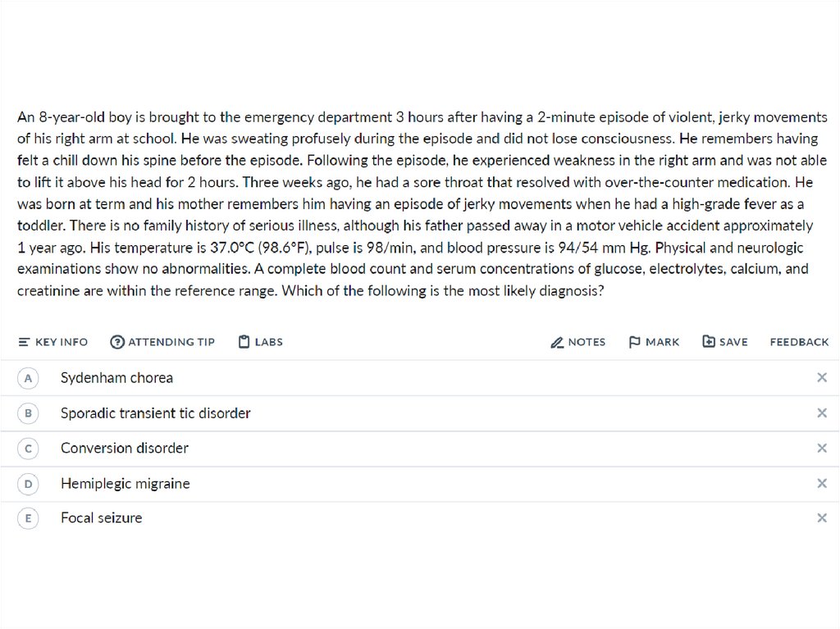Open the Feedback link
840x629 pixels.
click(799, 342)
